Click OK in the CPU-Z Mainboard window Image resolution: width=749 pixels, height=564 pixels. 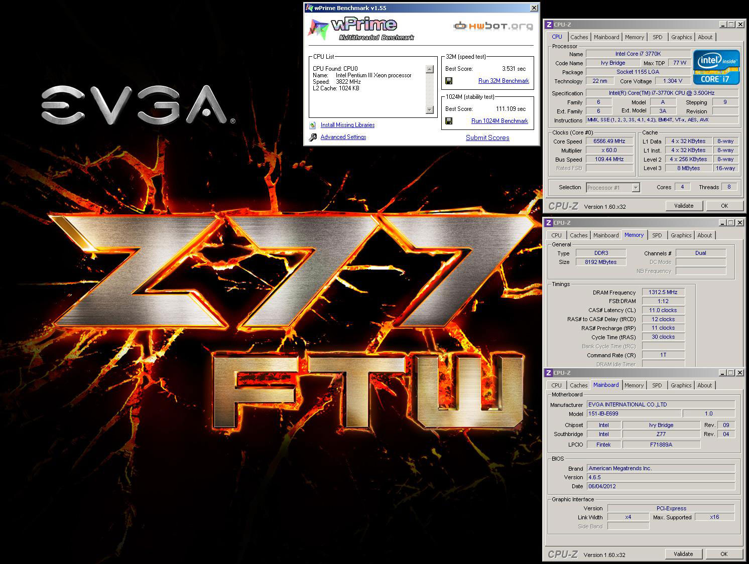[x=724, y=554]
